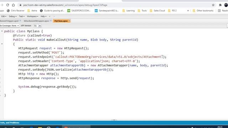Collapse the MyClass class fold arrow
Screen dimensions: 228x128
(2, 31)
